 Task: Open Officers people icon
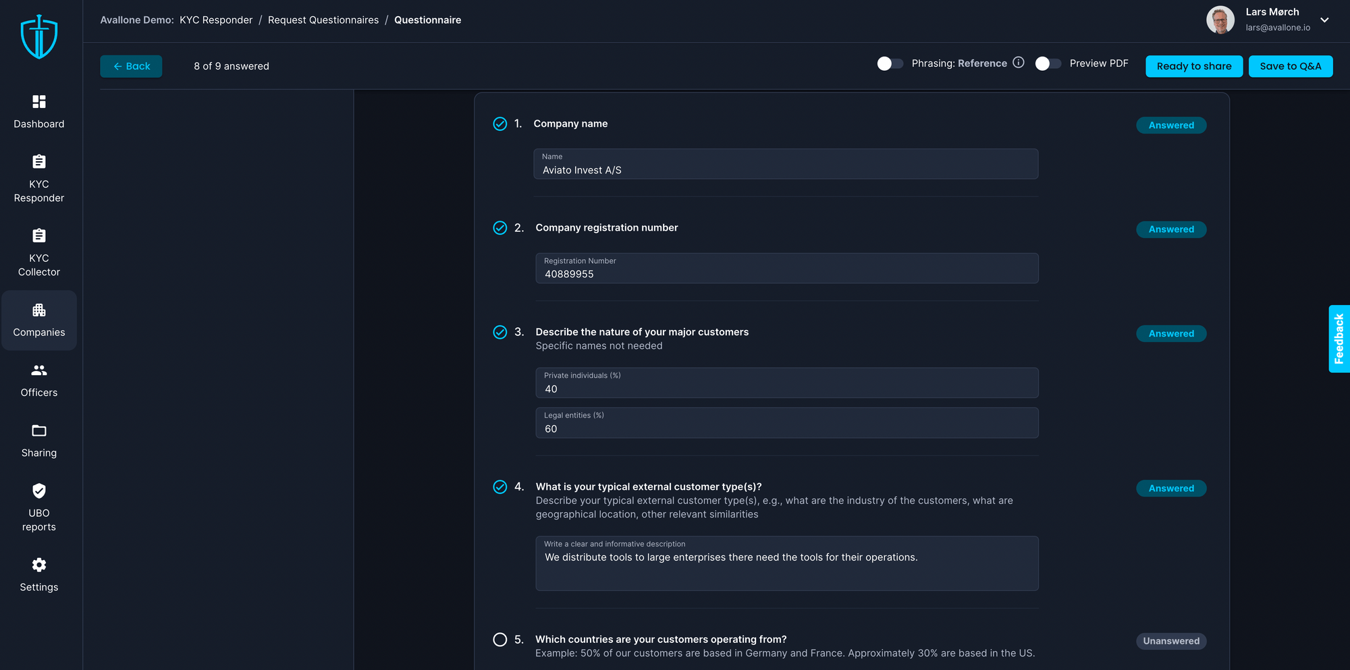click(39, 370)
